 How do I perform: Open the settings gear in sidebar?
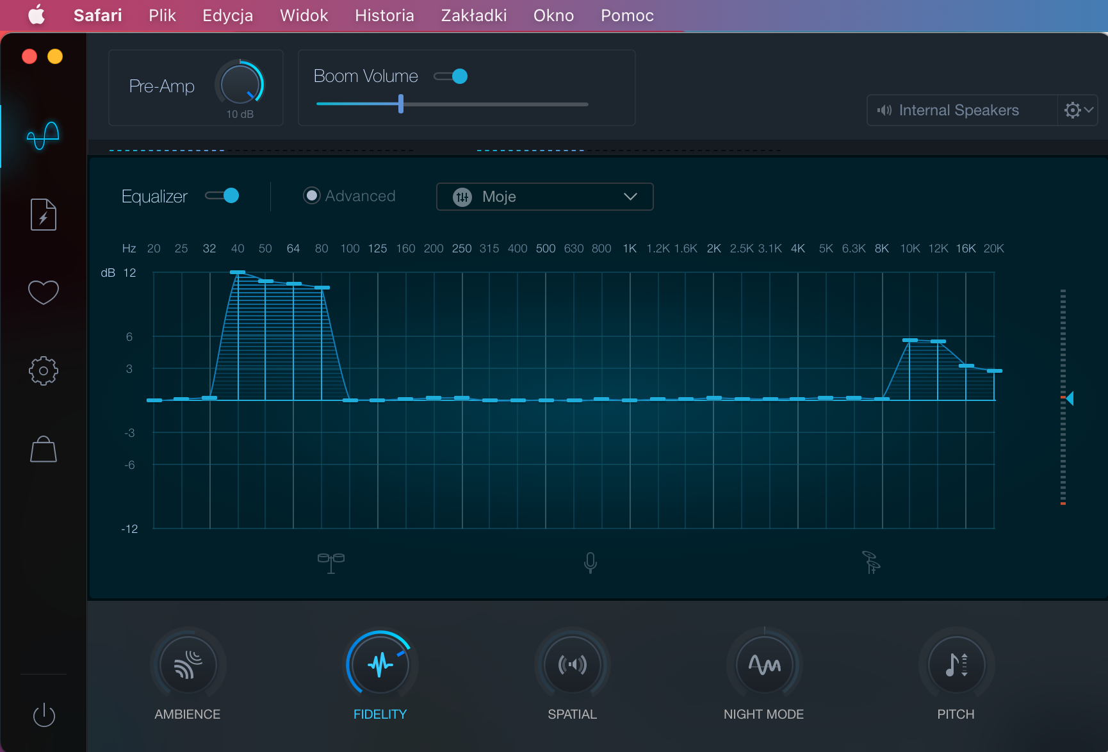(44, 371)
